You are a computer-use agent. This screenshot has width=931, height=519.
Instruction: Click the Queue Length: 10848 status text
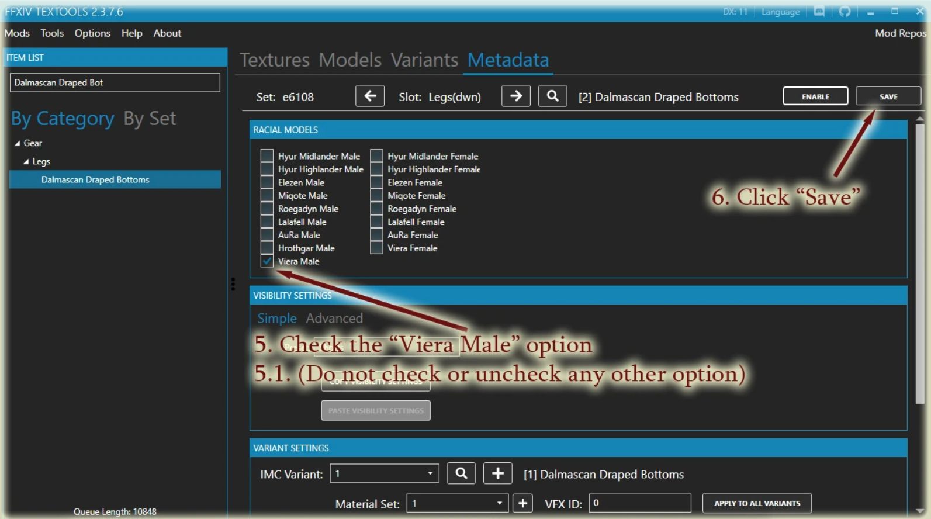point(115,511)
